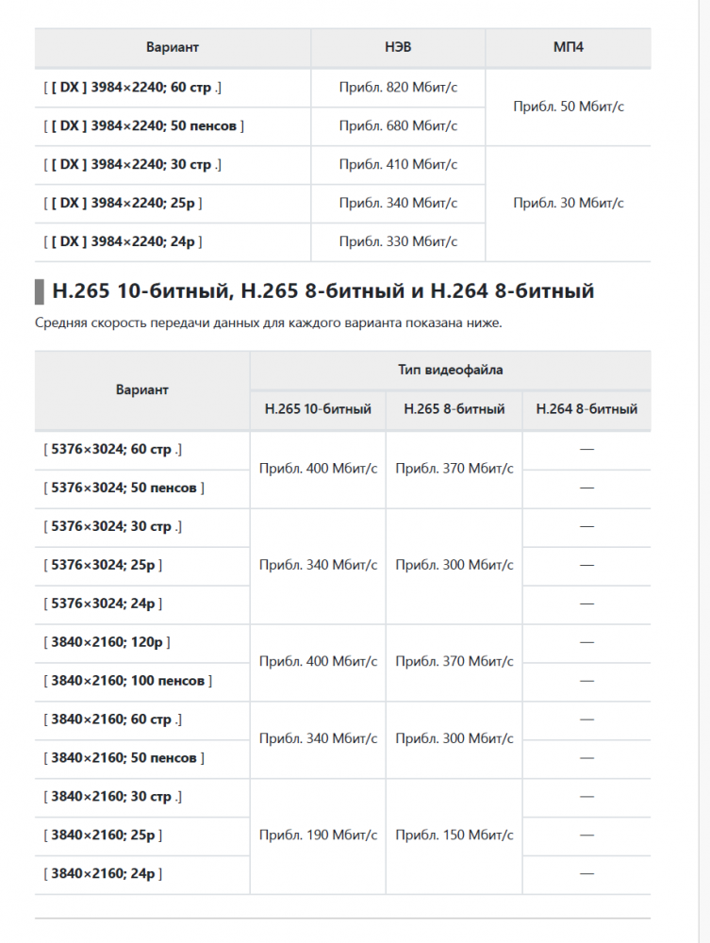This screenshot has width=710, height=943.
Task: Click the 'МП4' column header
Action: tap(569, 47)
